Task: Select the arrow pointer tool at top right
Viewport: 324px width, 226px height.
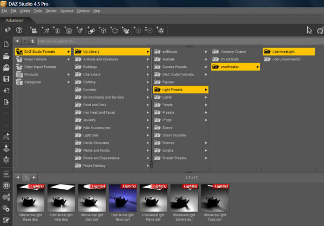Action: pyautogui.click(x=309, y=30)
